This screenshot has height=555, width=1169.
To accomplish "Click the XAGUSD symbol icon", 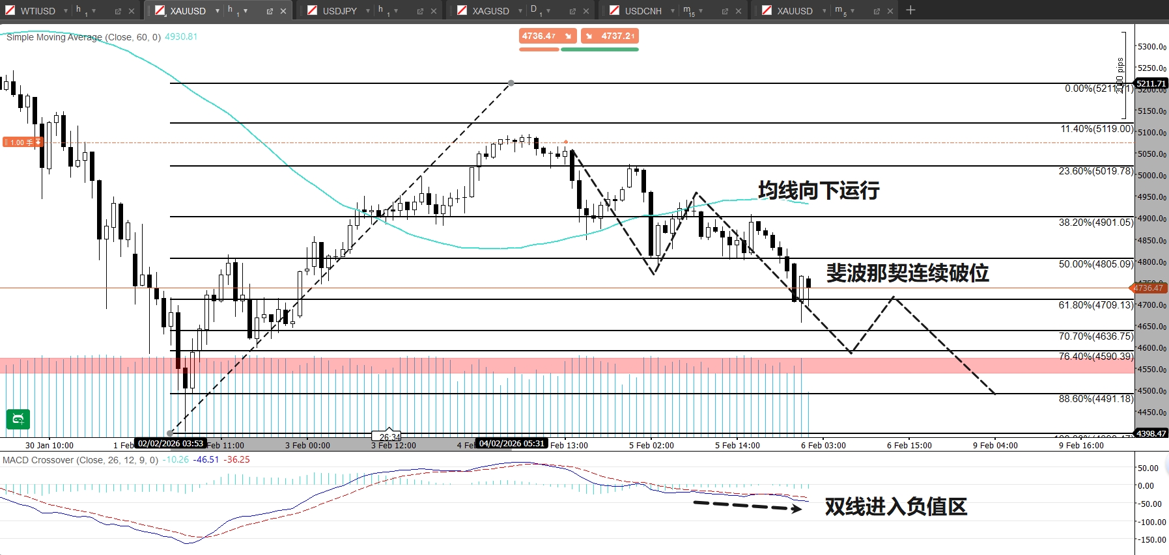I will pos(462,10).
